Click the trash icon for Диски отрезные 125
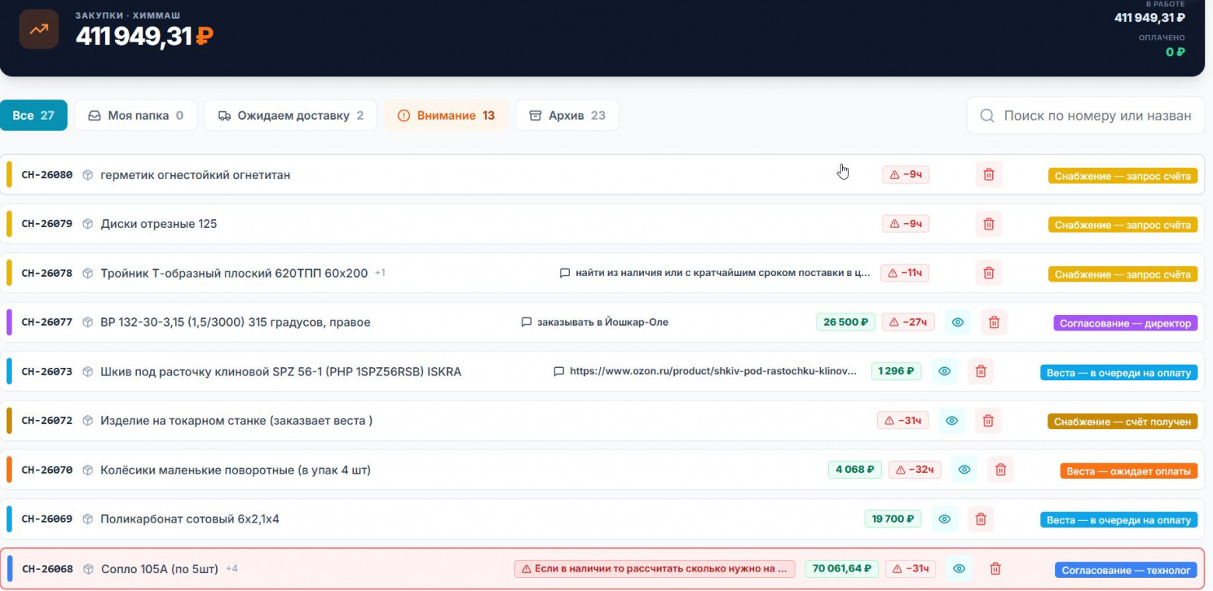The height and width of the screenshot is (591, 1213). tap(988, 224)
